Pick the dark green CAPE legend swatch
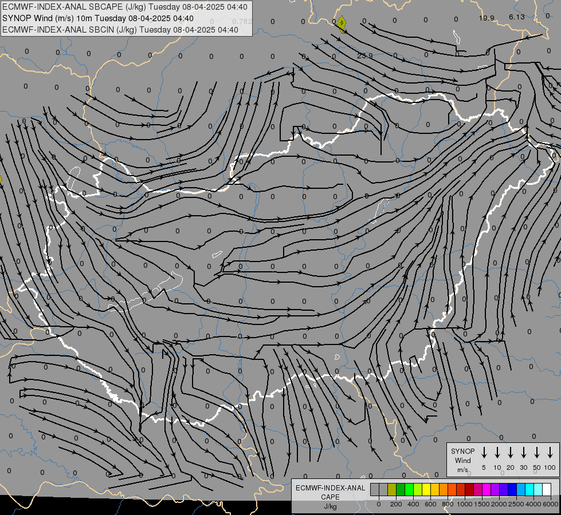This screenshot has height=515, width=561. point(401,490)
